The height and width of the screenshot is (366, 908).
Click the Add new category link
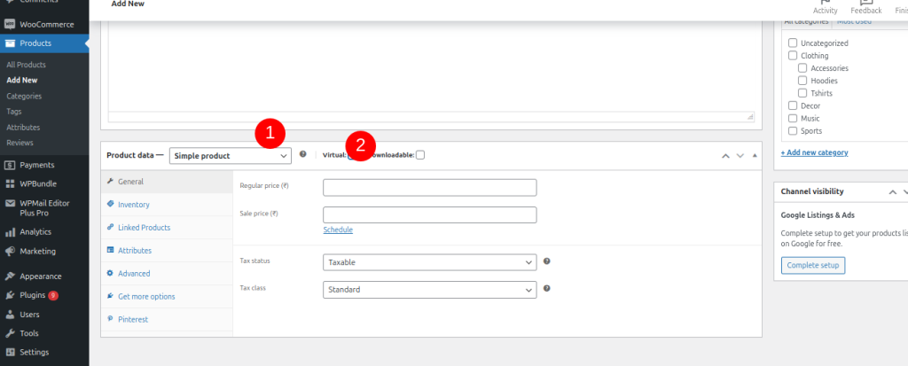814,152
